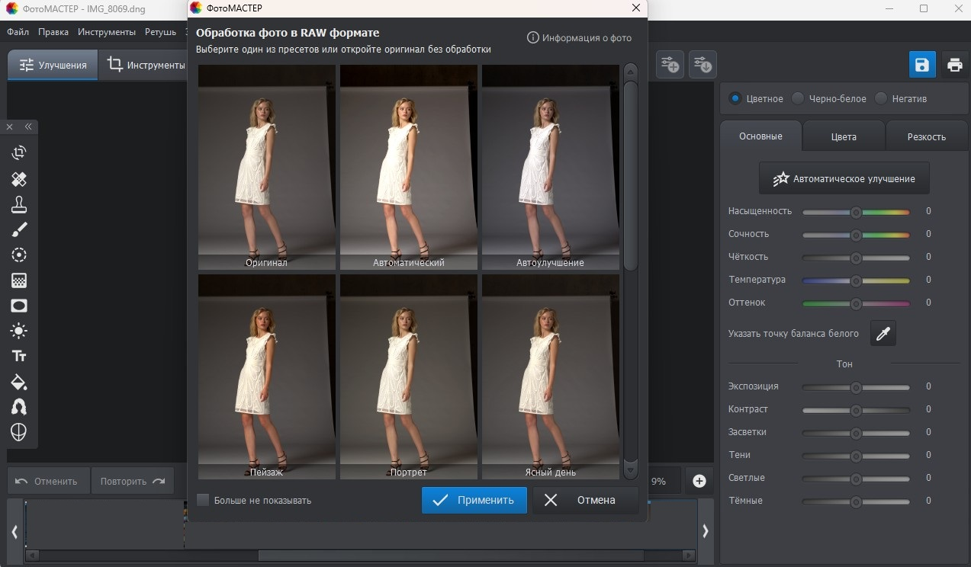This screenshot has height=567, width=971.
Task: Open the Цвета tab
Action: pos(844,136)
